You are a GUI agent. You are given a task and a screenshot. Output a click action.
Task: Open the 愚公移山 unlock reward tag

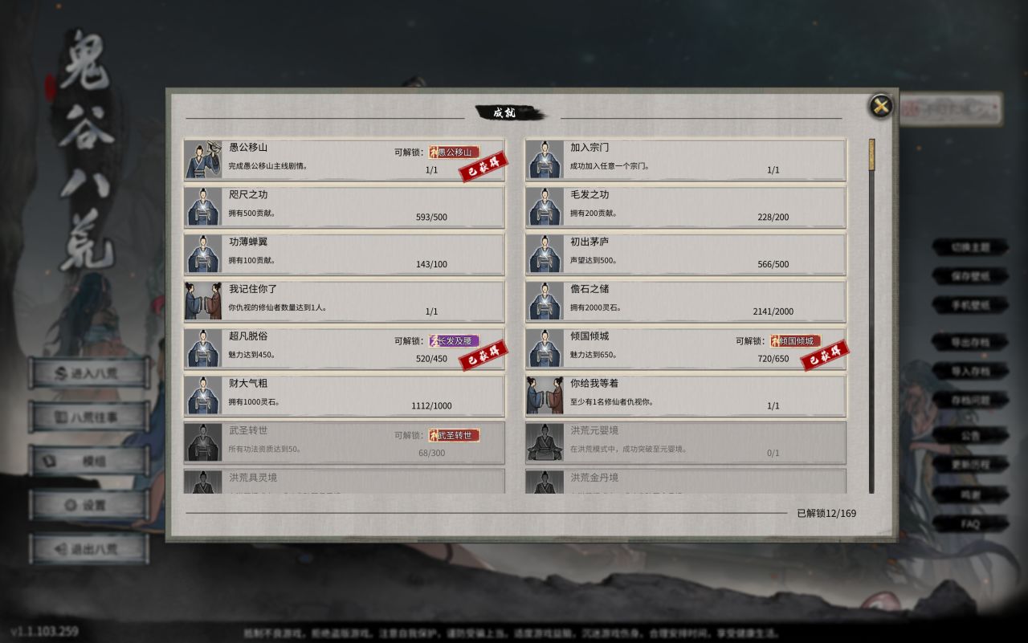point(455,152)
